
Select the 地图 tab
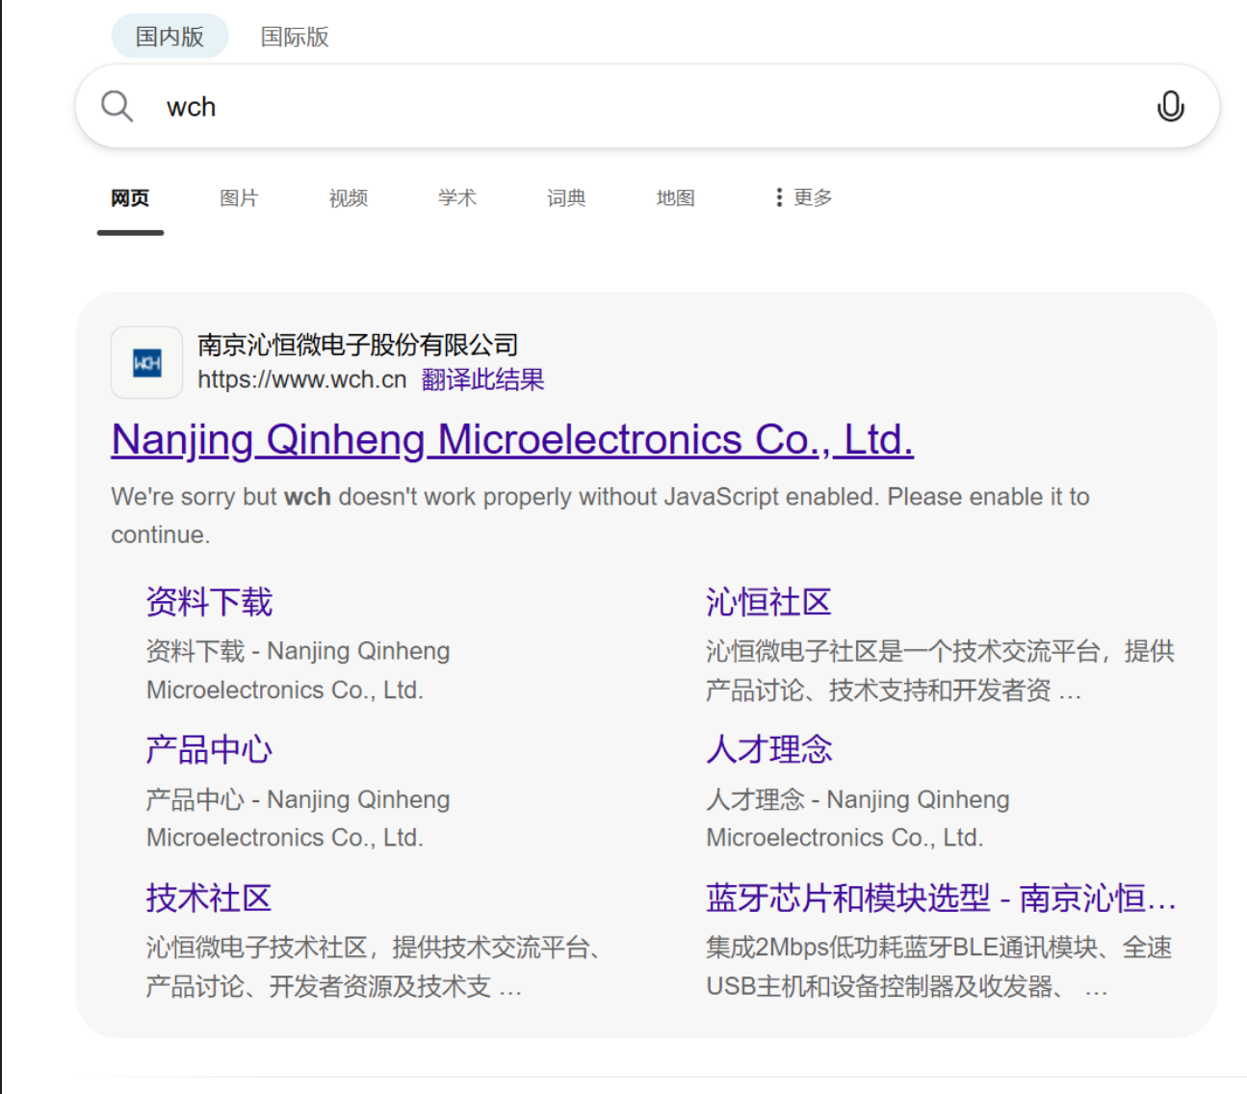click(675, 198)
